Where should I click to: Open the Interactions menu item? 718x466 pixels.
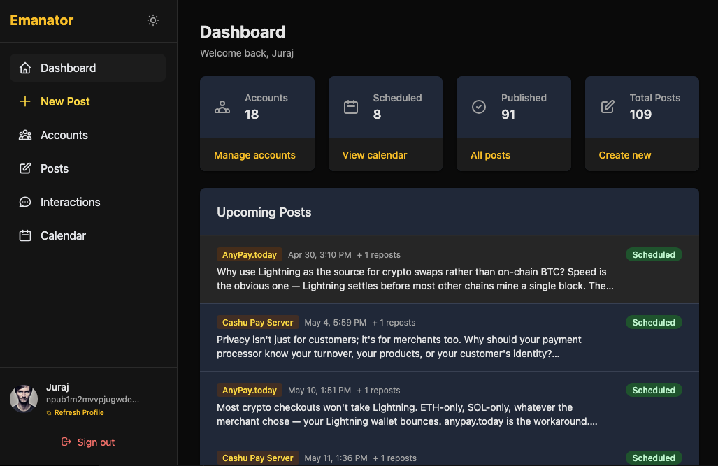tap(70, 202)
